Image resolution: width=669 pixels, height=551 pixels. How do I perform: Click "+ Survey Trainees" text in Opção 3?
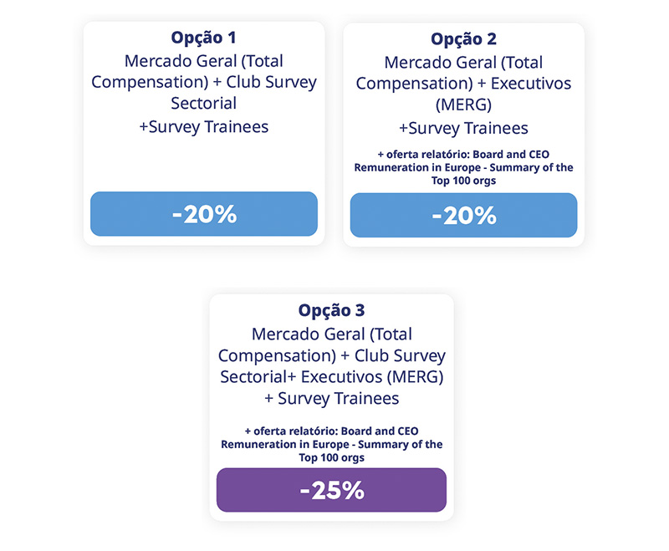(x=331, y=398)
